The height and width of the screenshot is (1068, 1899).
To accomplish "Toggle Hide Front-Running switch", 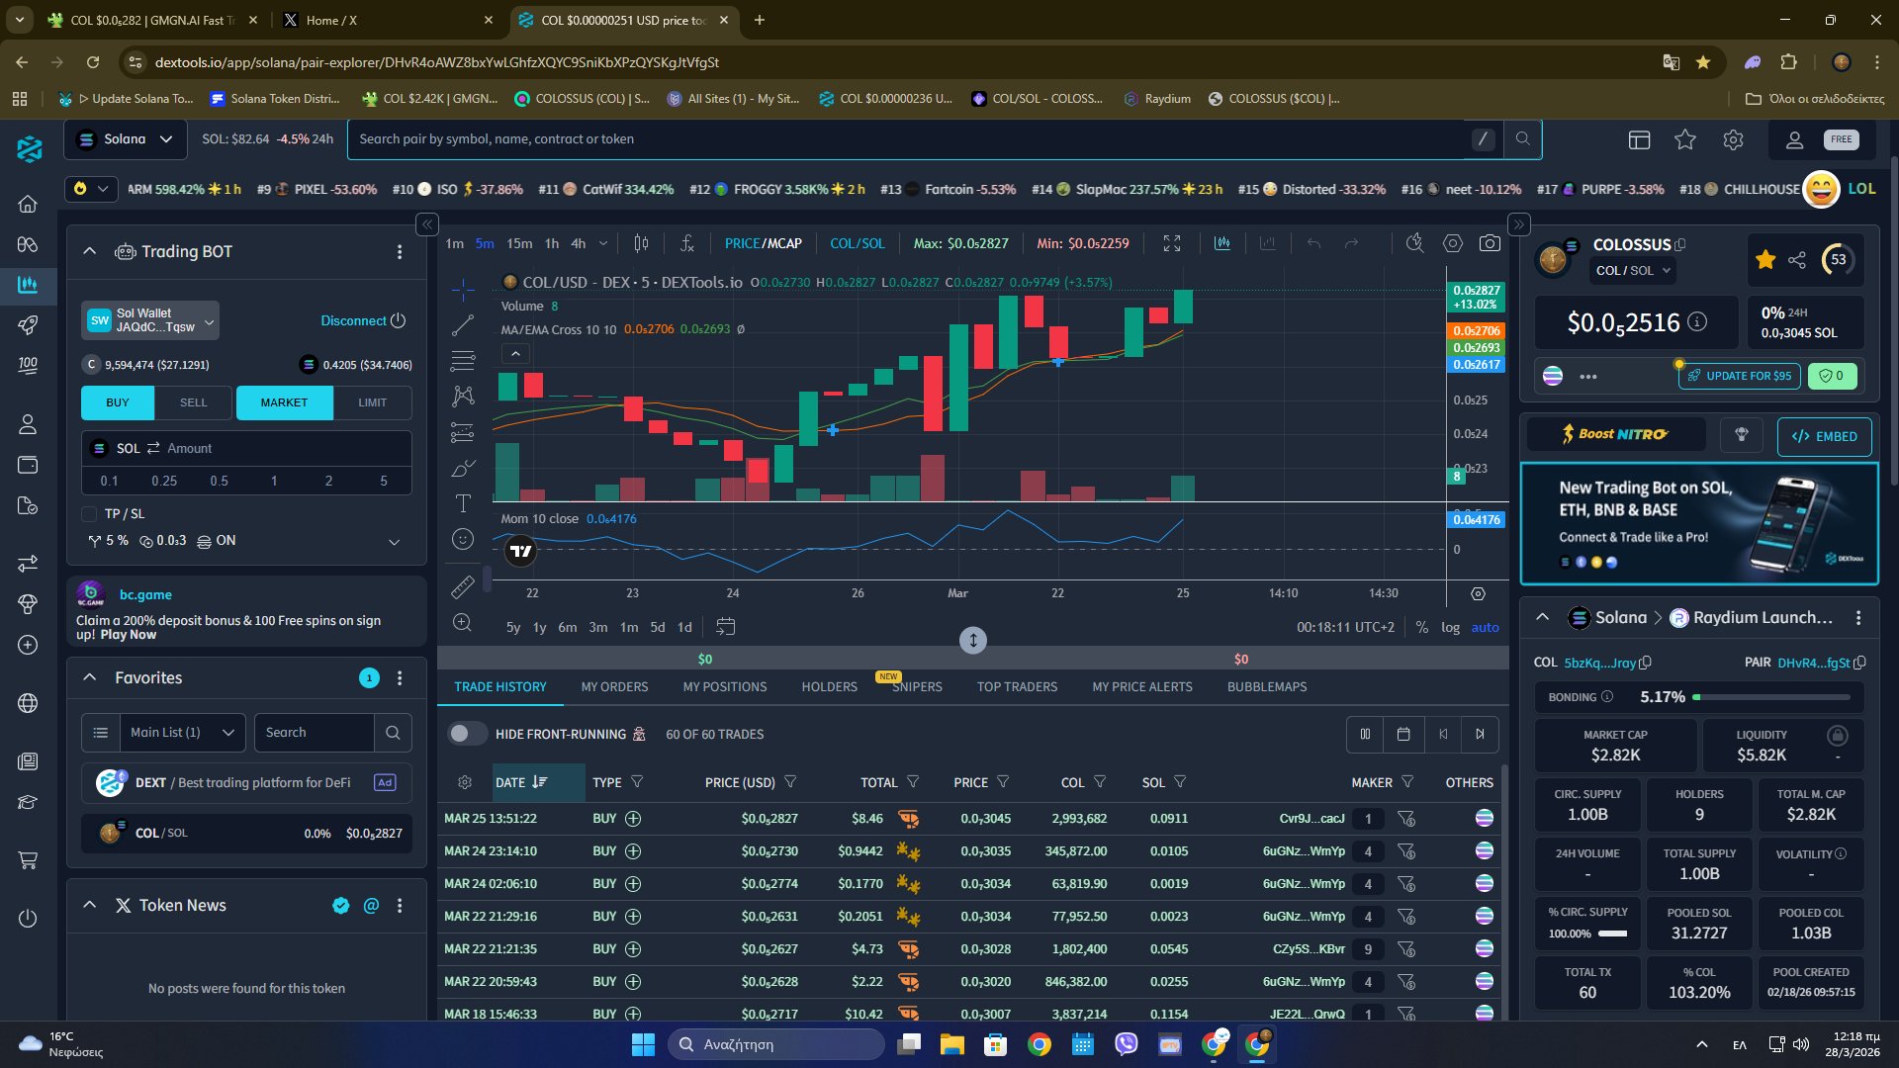I will click(466, 734).
